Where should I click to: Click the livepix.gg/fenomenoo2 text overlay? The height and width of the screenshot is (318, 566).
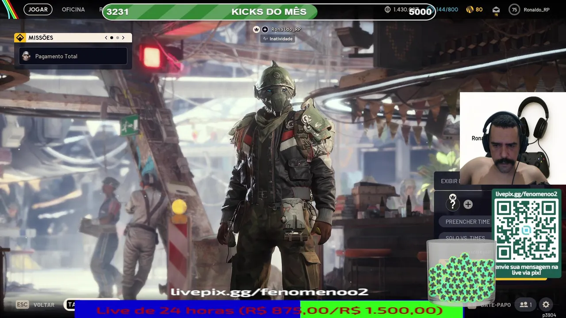point(269,292)
